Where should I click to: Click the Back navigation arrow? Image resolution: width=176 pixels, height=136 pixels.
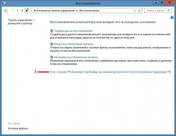click(x=6, y=10)
